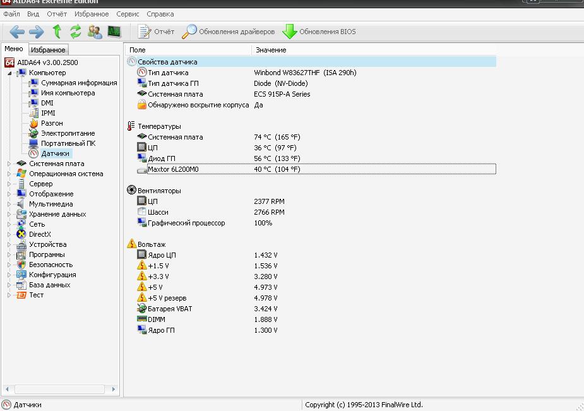This screenshot has width=584, height=411.
Task: Open the Сервис menu
Action: click(x=128, y=14)
